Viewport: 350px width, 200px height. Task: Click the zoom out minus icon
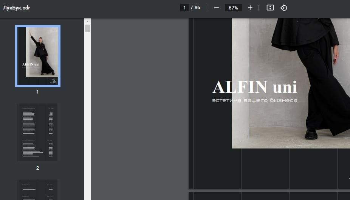pyautogui.click(x=216, y=8)
